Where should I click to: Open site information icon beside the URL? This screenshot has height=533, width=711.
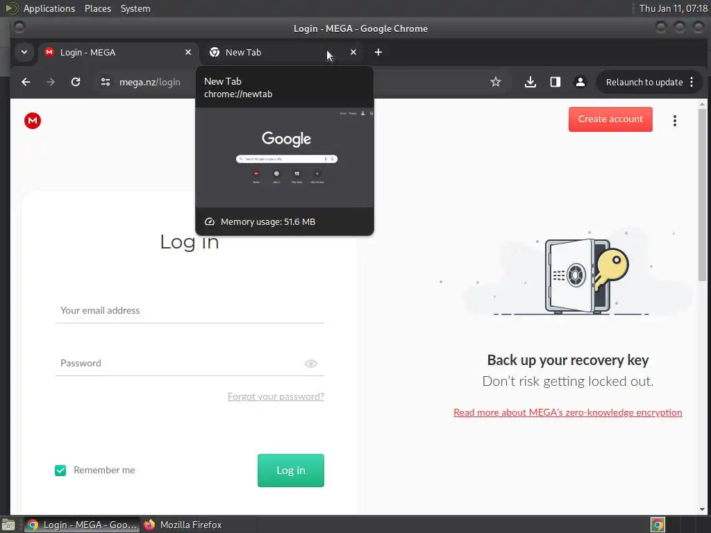click(106, 82)
